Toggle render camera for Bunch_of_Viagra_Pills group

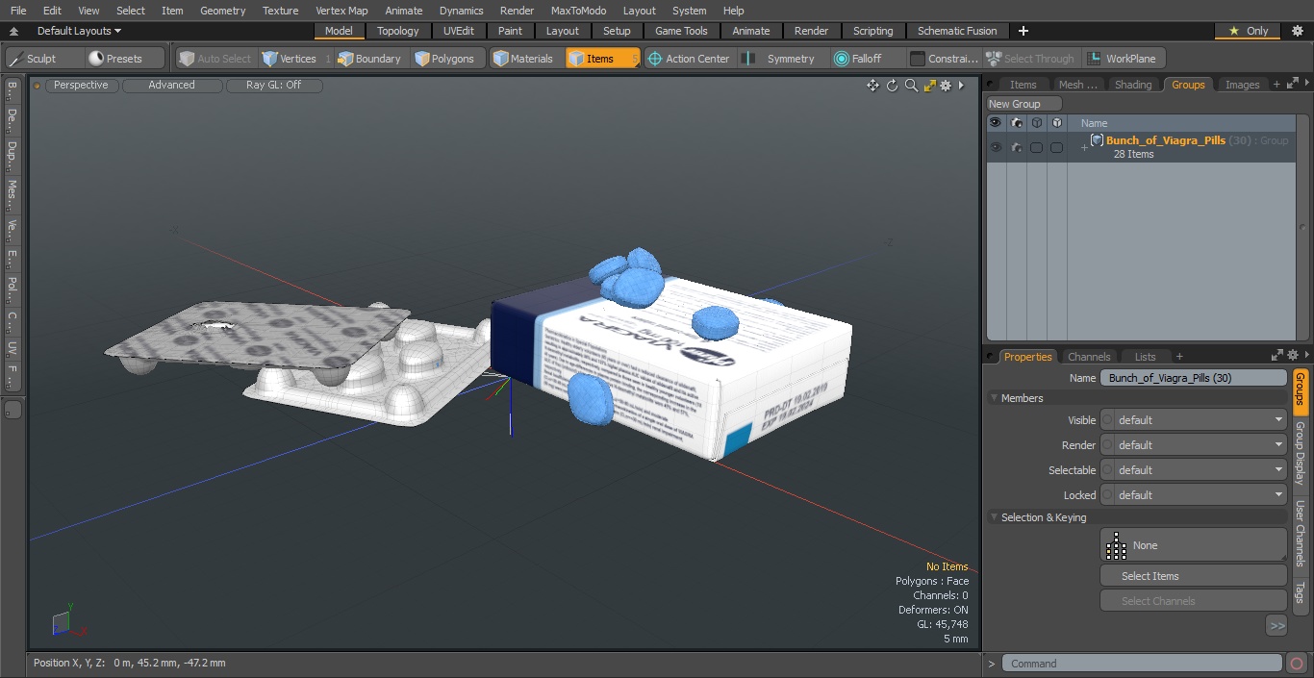coord(1017,147)
